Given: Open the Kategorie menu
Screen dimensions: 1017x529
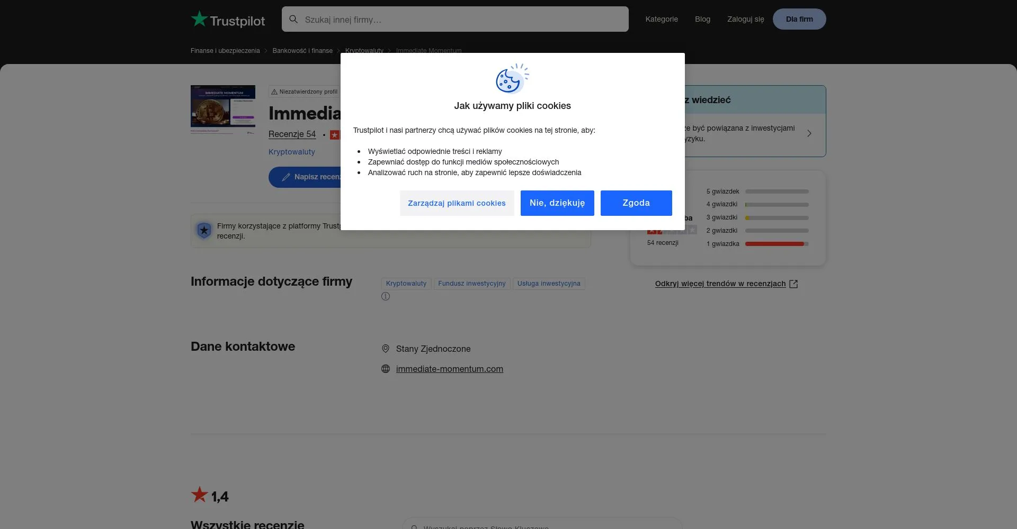Looking at the screenshot, I should click(x=662, y=19).
